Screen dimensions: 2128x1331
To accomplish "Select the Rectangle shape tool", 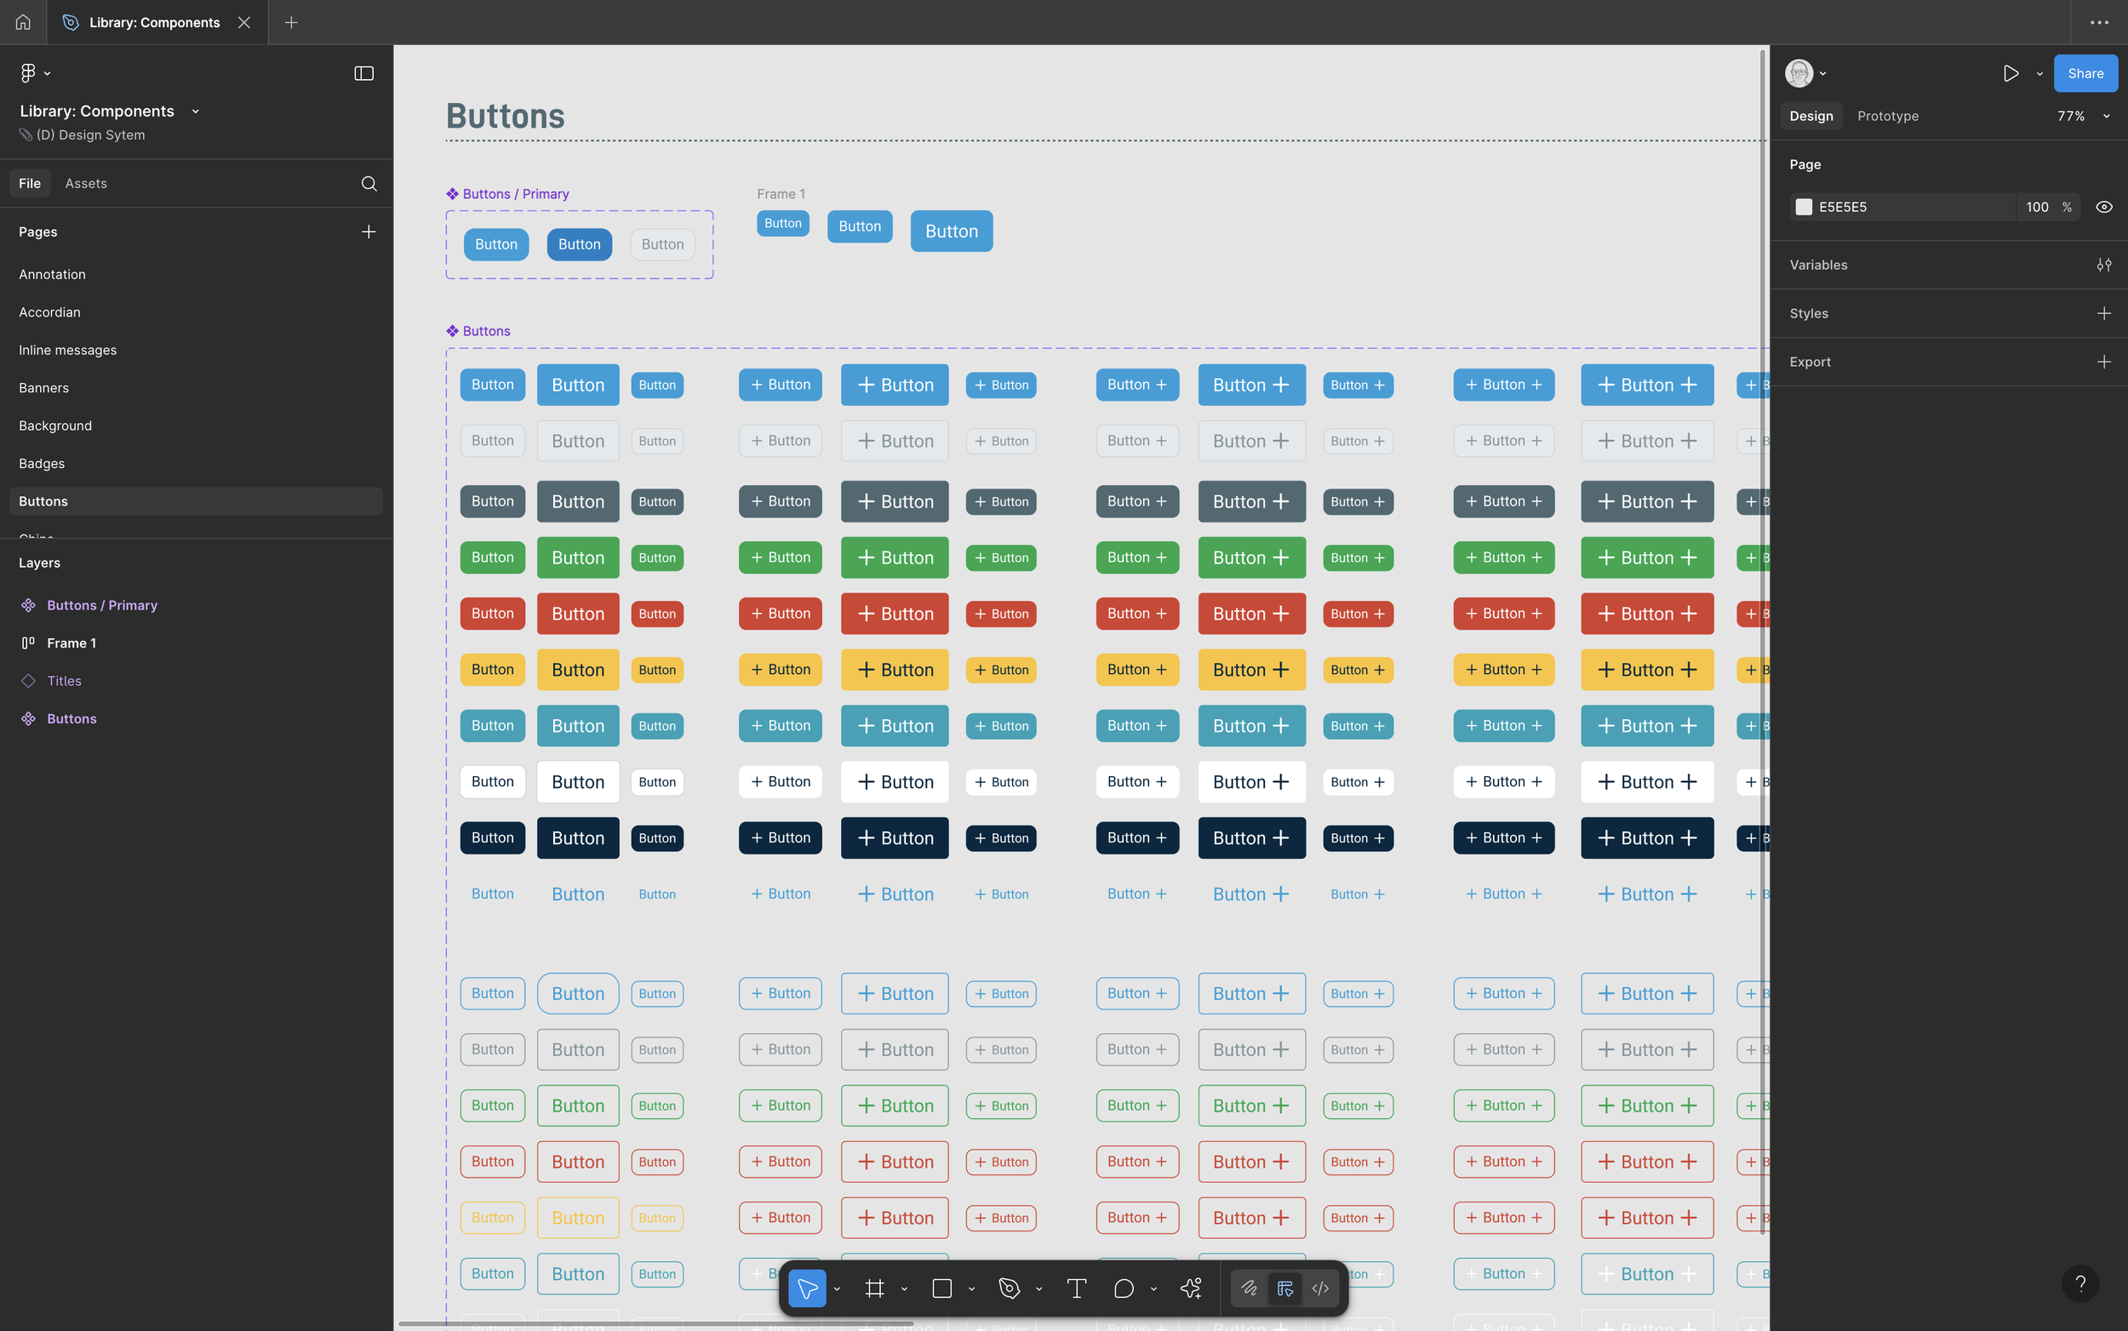I will click(x=941, y=1288).
